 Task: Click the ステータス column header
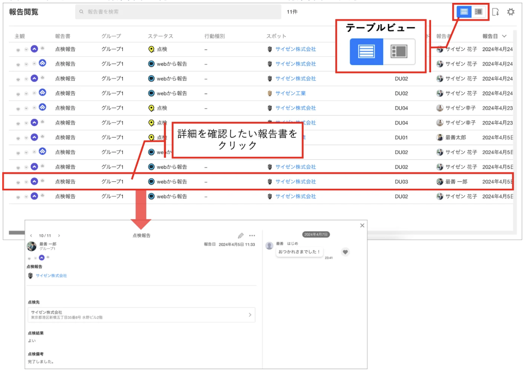[x=161, y=36]
